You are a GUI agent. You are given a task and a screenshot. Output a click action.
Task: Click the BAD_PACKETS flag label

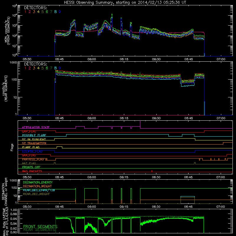coord(32,171)
